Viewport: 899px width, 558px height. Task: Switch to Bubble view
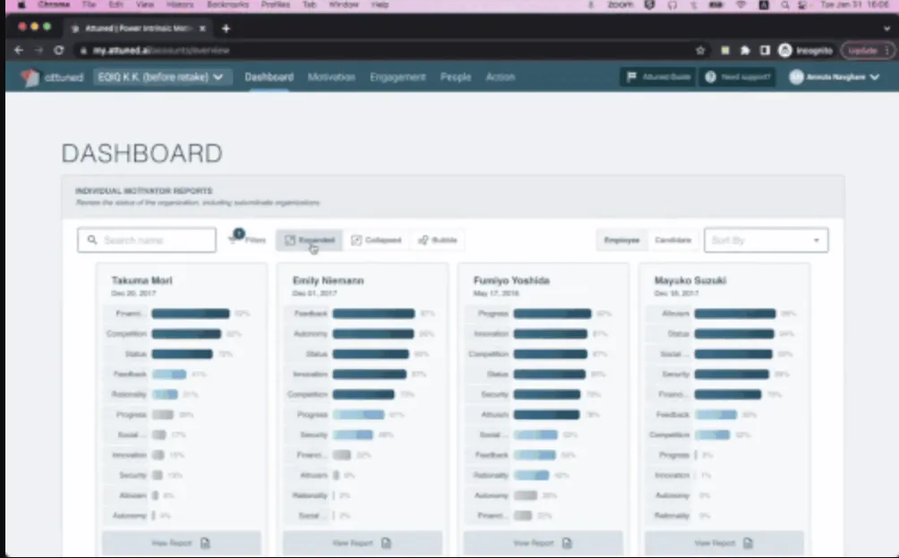click(x=438, y=241)
